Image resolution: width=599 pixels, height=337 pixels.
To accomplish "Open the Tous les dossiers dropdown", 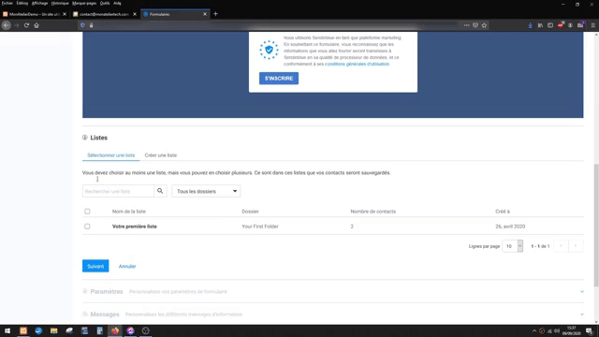I will pyautogui.click(x=206, y=191).
